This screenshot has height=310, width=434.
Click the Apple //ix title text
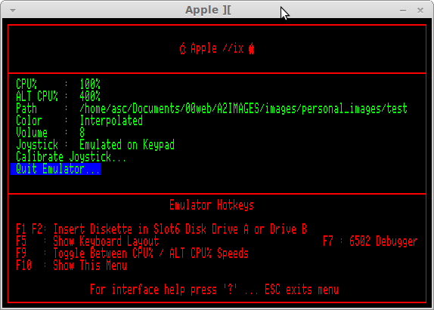(217, 49)
